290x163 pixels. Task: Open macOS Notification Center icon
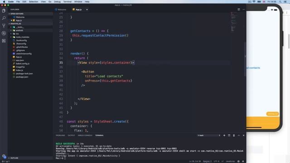point(285,2)
